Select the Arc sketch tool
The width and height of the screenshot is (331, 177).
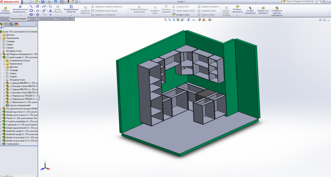tap(37, 11)
